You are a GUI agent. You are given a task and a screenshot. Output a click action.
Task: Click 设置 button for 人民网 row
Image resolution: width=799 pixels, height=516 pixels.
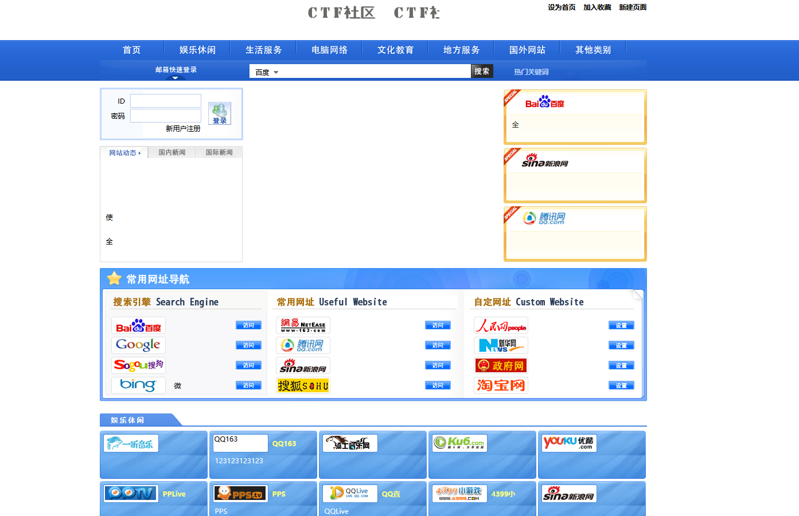(621, 325)
